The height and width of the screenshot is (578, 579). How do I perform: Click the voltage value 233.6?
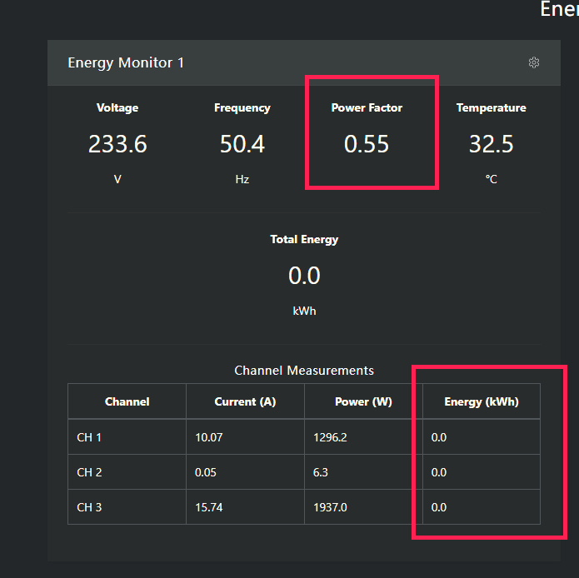117,143
